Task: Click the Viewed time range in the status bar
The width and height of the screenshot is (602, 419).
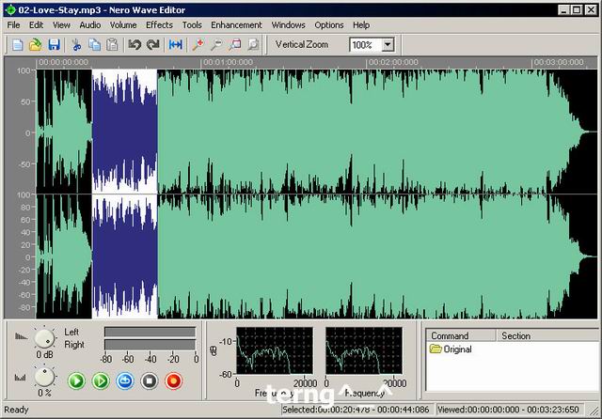Action: 508,410
